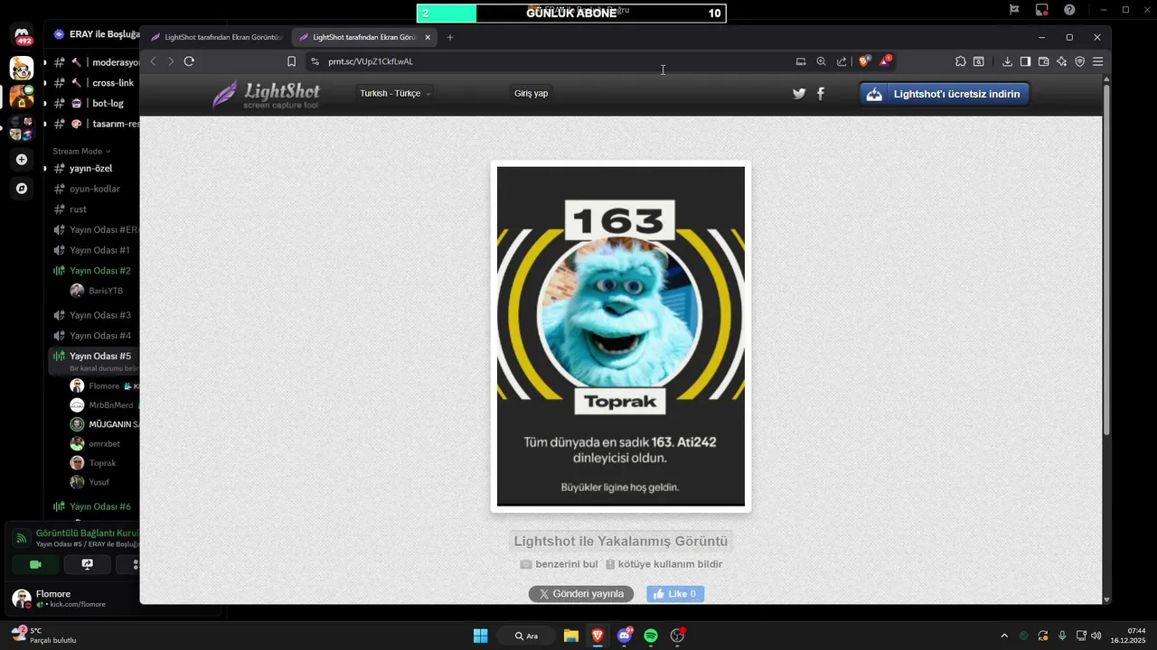Select Yayın Odası #6 voice channel
The width and height of the screenshot is (1157, 650).
coord(94,506)
